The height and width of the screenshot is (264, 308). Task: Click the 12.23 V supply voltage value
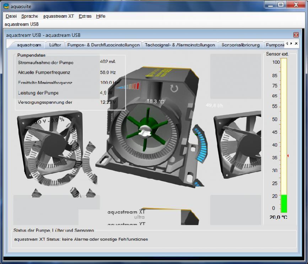coord(108,102)
